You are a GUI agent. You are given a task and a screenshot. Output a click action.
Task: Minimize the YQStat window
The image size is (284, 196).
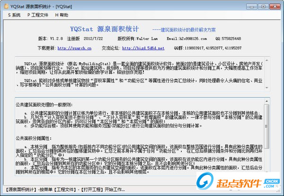(x=252, y=7)
